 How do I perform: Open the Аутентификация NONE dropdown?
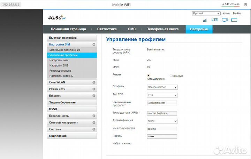[x=162, y=121]
